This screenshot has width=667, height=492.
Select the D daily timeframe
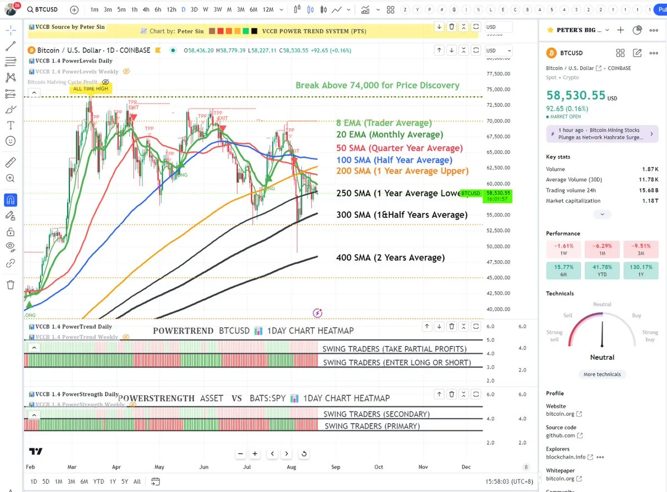[x=183, y=10]
